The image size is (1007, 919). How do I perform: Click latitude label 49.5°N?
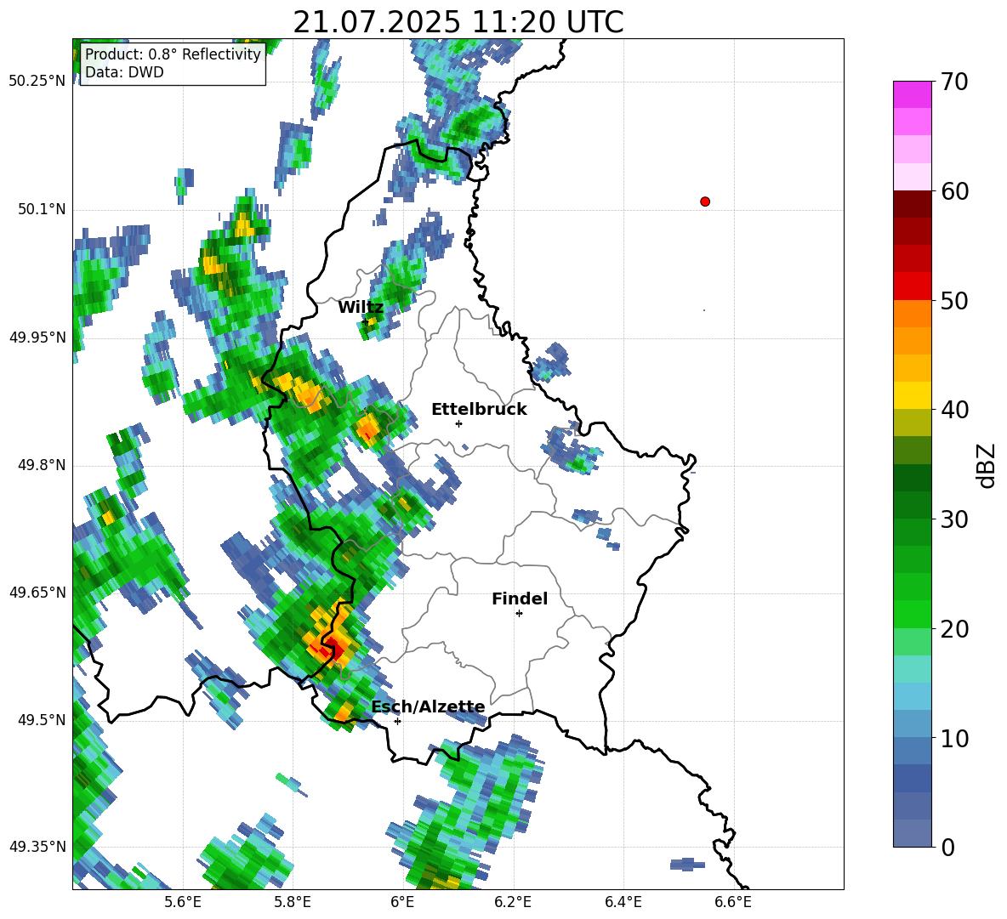42,719
